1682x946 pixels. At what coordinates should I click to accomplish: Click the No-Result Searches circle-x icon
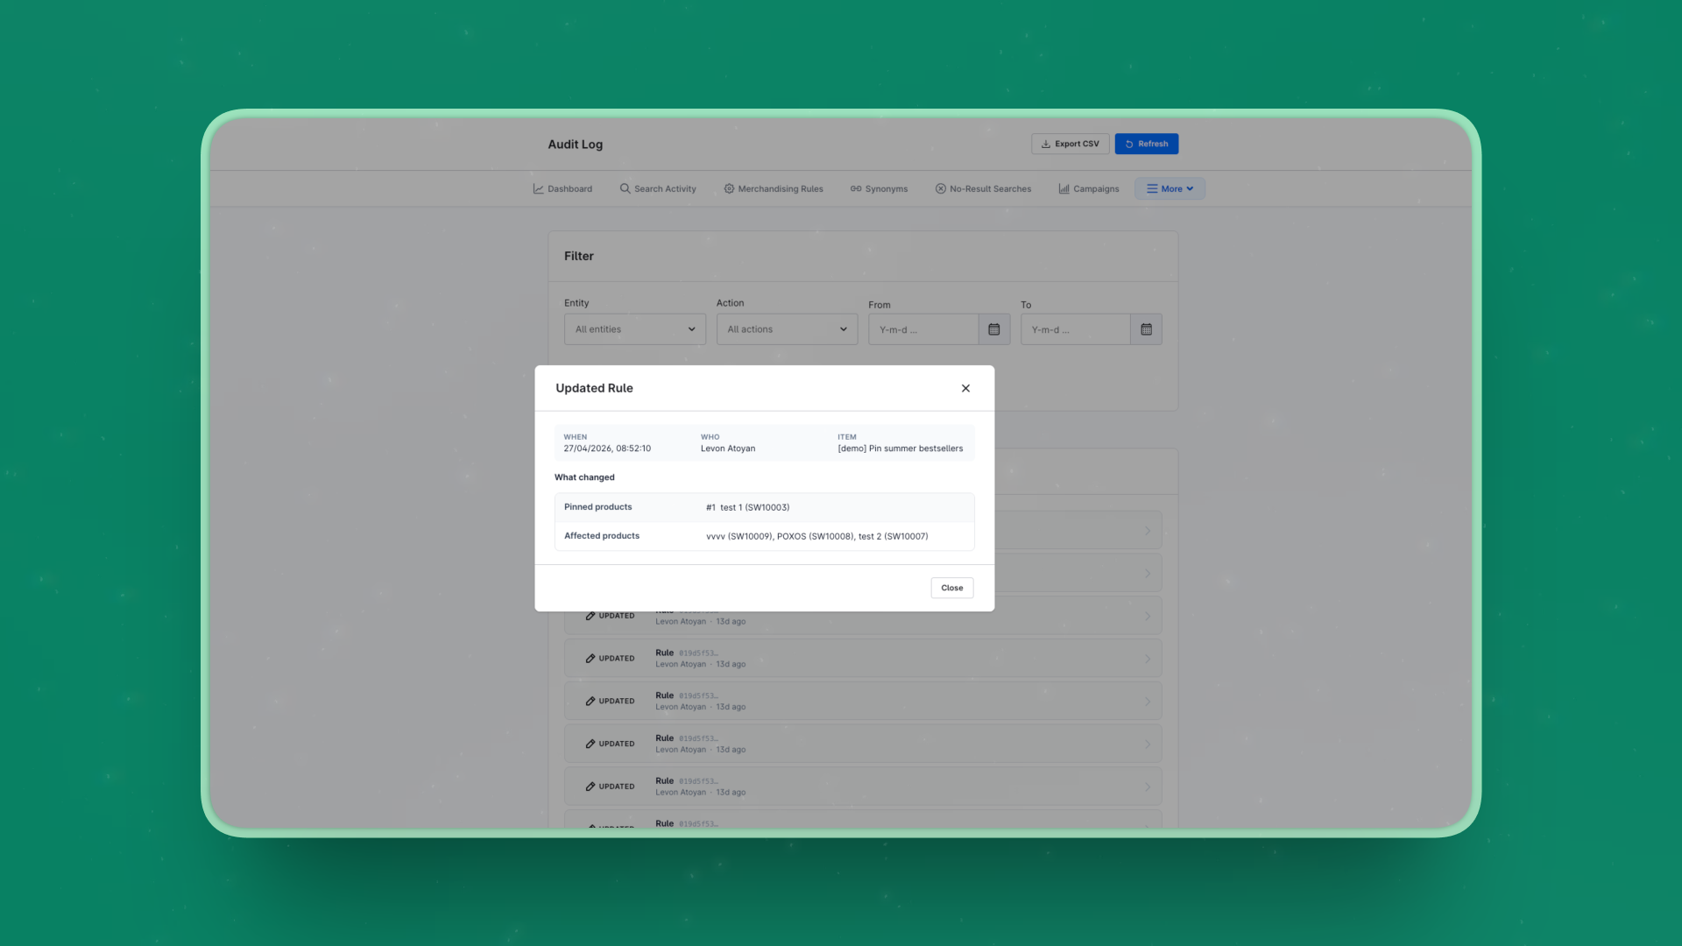[x=941, y=188]
